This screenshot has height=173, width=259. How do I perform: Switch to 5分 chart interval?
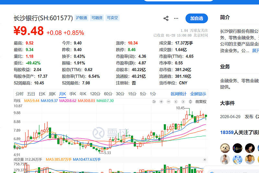(143, 94)
